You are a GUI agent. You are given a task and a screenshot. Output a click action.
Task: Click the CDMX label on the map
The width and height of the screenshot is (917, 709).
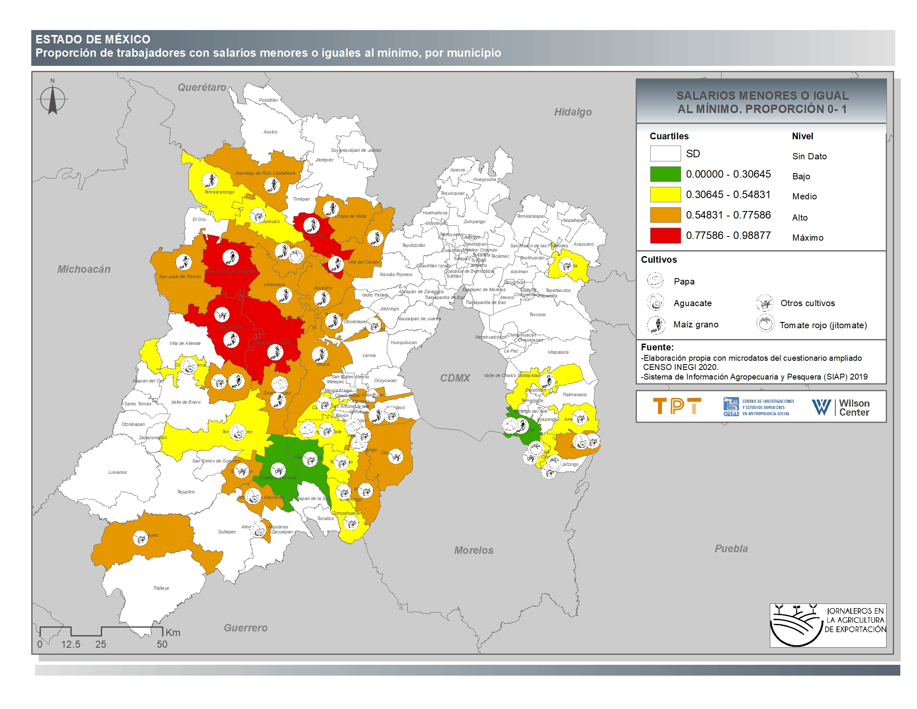pyautogui.click(x=455, y=377)
